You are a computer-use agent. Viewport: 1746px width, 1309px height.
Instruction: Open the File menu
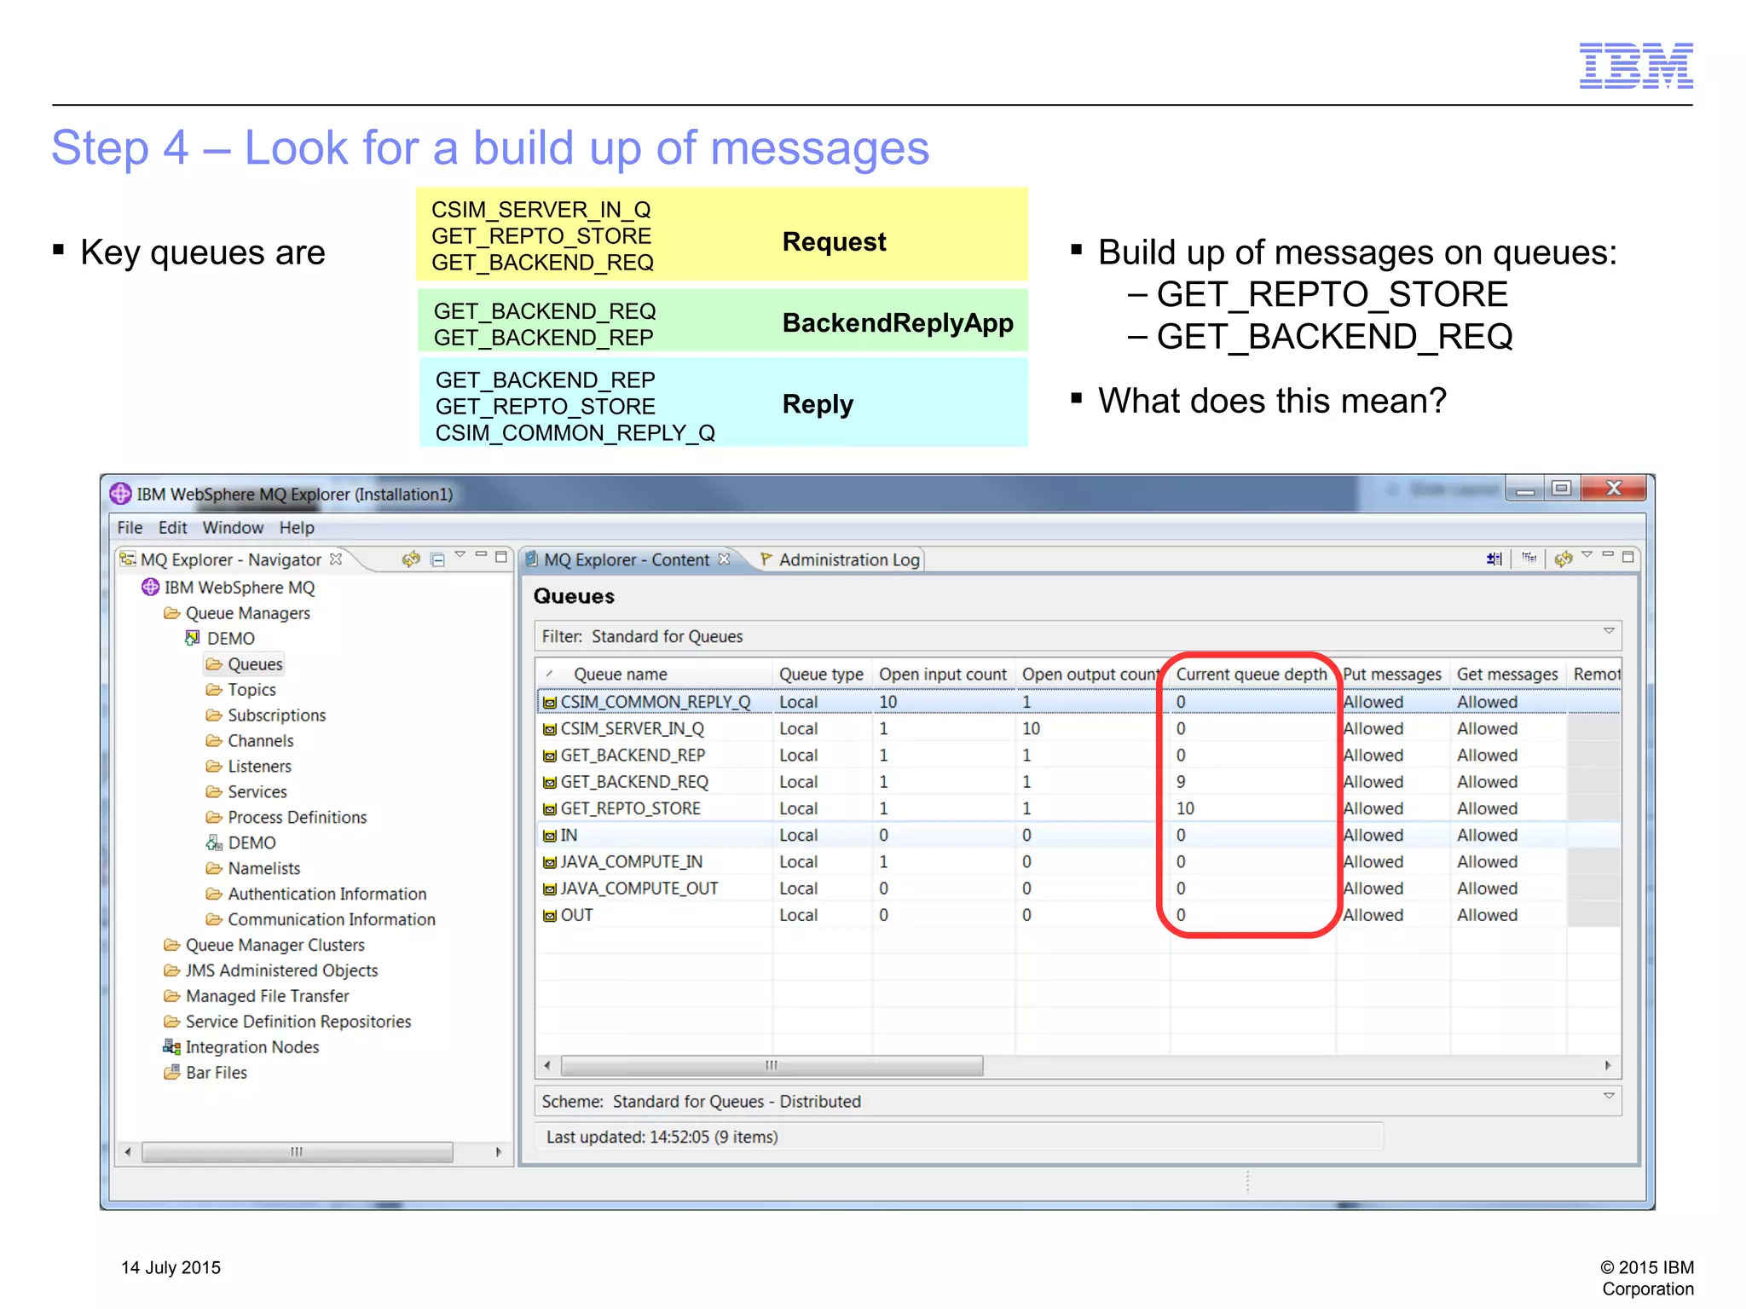pyautogui.click(x=130, y=528)
